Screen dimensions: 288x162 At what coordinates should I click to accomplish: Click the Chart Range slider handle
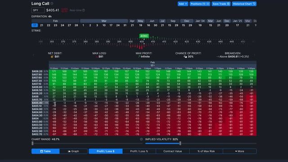point(32,143)
